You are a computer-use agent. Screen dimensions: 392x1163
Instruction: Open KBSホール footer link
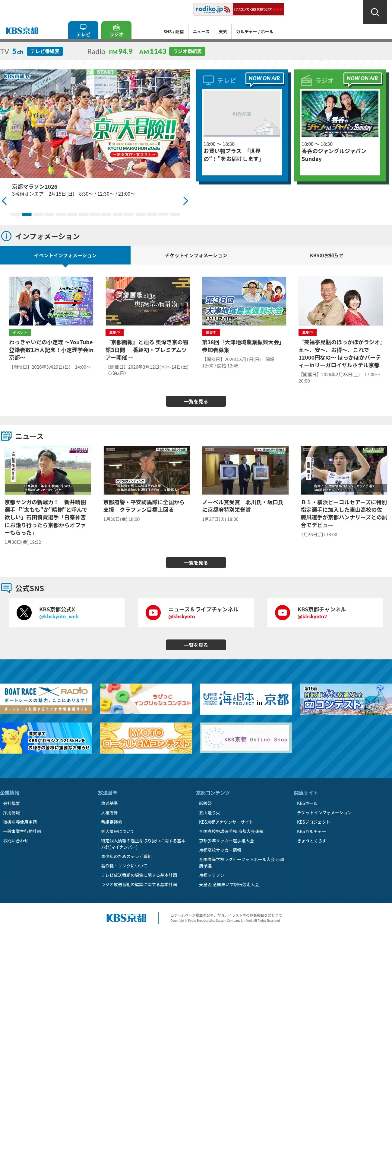tap(307, 803)
